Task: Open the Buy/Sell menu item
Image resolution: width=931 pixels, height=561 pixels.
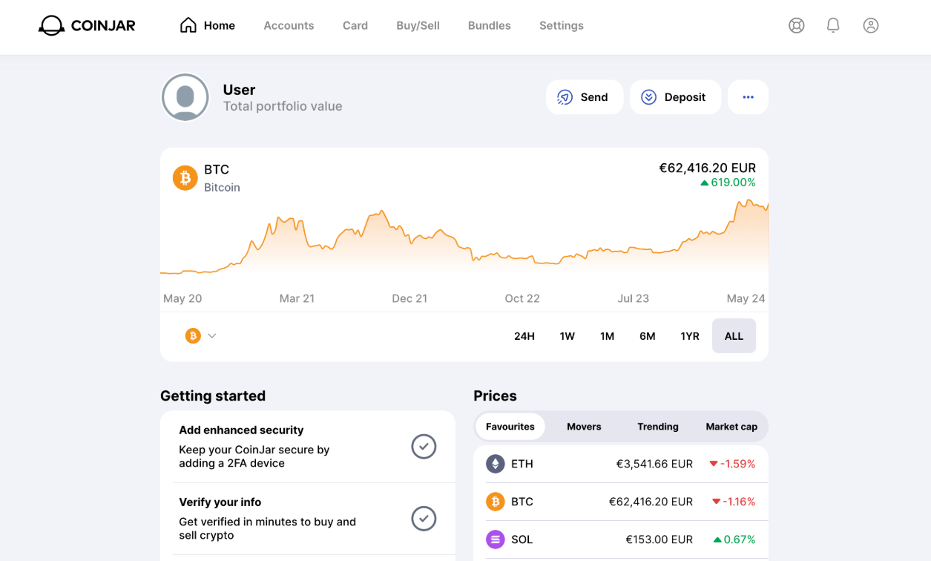Action: coord(418,24)
